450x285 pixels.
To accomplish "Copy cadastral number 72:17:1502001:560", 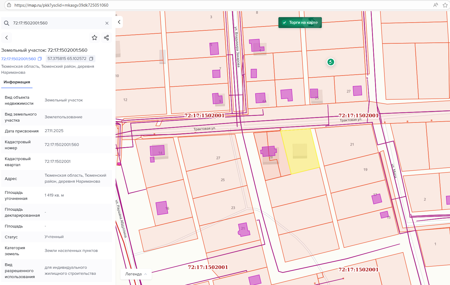I will pos(40,59).
